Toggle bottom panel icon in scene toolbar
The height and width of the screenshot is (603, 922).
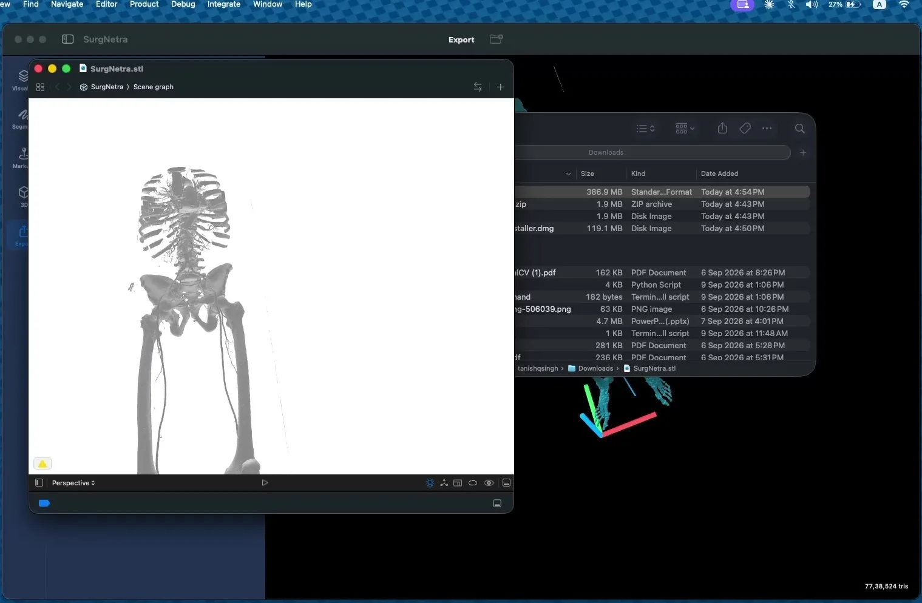coord(506,483)
